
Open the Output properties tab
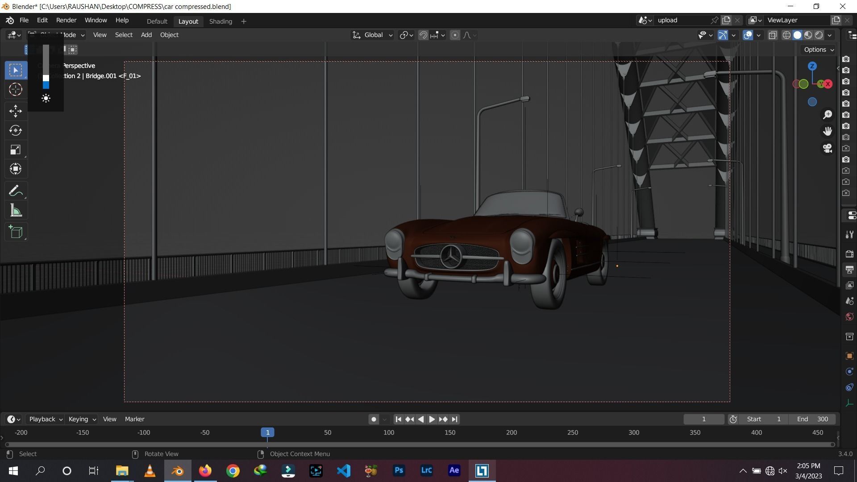click(850, 270)
